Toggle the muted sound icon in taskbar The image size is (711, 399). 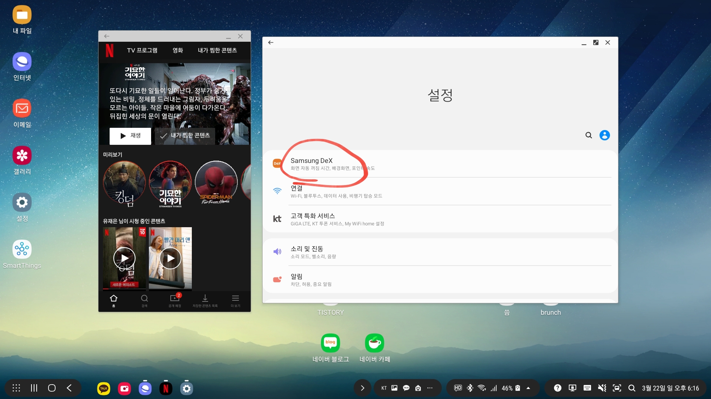[602, 388]
